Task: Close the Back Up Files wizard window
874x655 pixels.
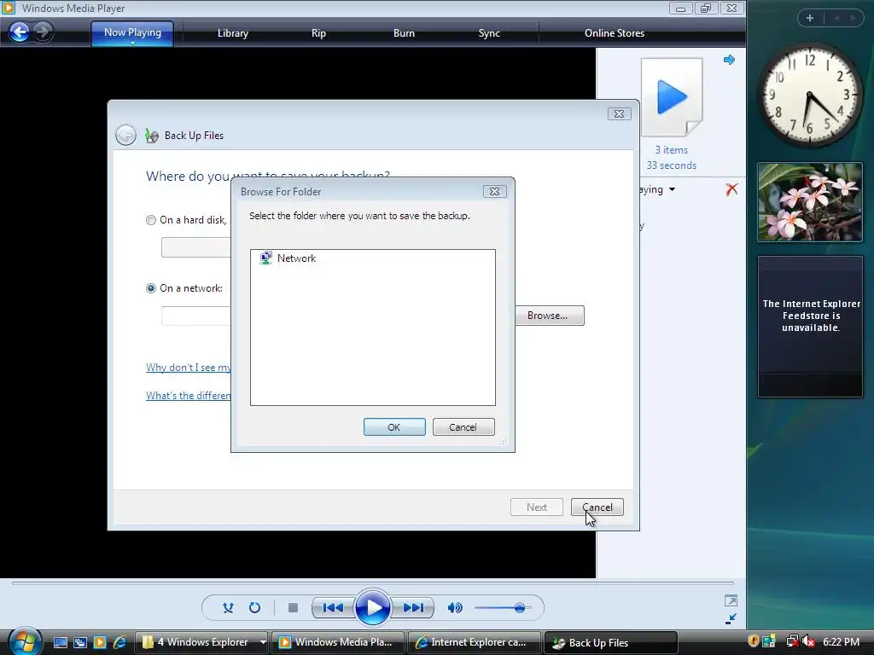Action: pyautogui.click(x=620, y=114)
